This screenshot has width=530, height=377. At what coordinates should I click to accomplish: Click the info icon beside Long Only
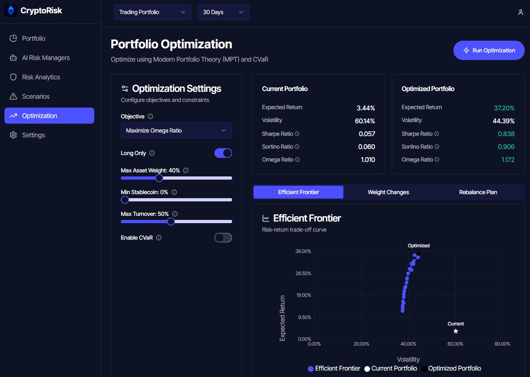(x=152, y=153)
